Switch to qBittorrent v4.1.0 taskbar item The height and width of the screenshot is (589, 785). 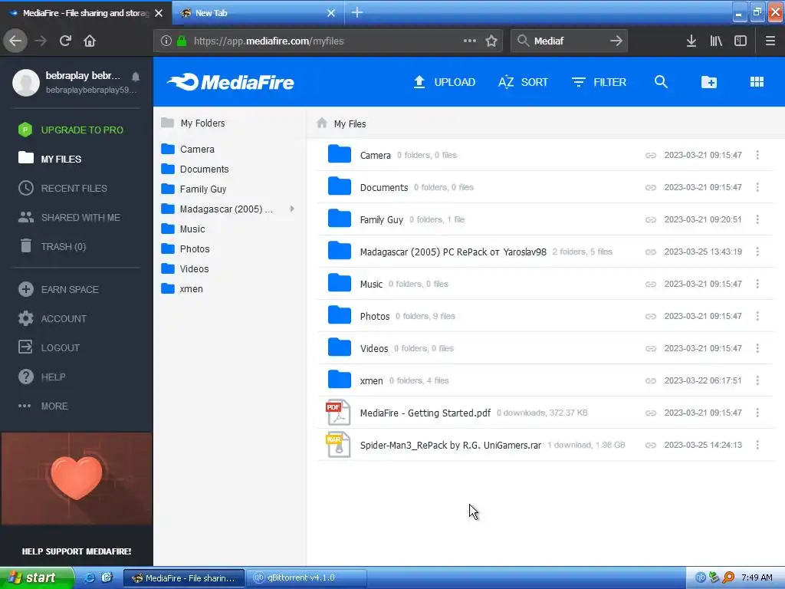[x=307, y=577]
